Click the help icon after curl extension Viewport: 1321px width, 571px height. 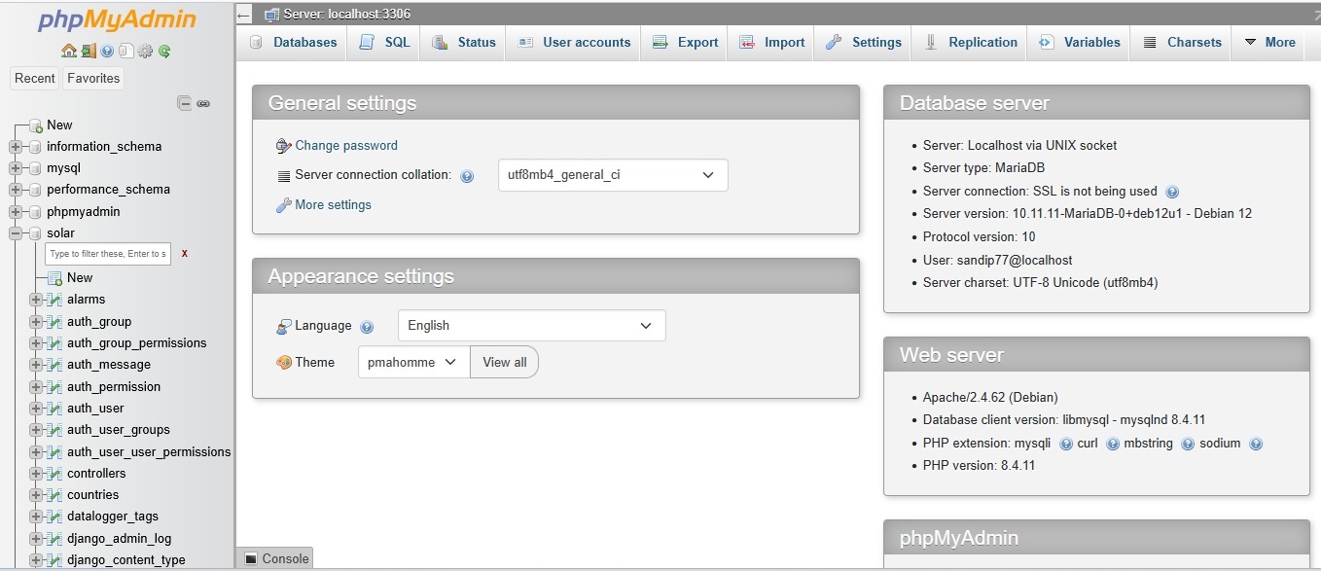(x=1113, y=444)
